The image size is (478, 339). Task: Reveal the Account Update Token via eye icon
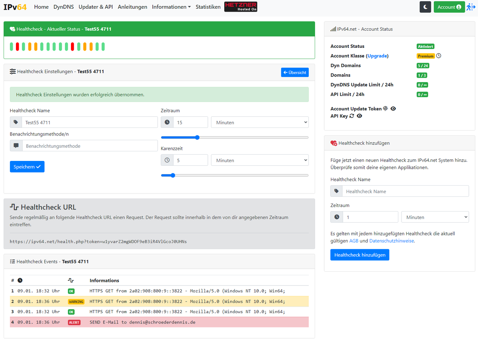click(x=393, y=108)
